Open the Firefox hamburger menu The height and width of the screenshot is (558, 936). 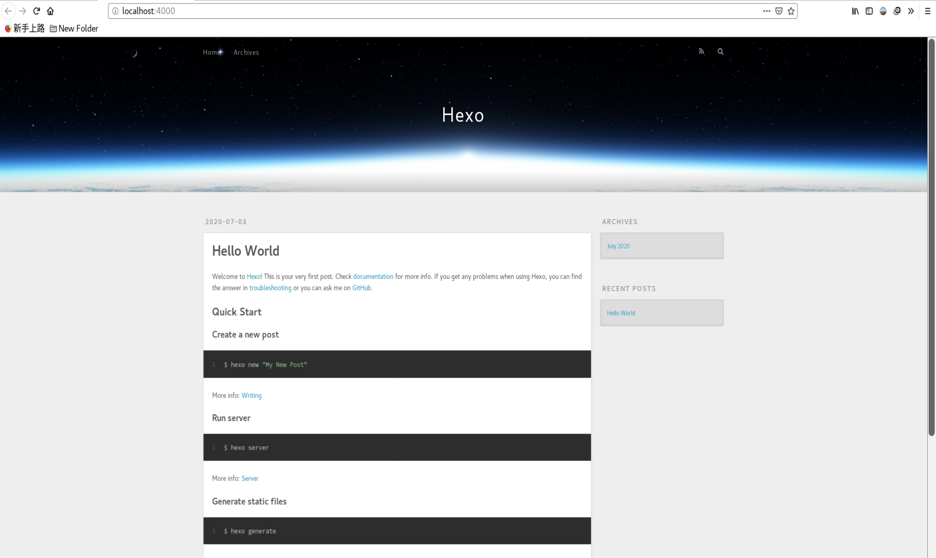[927, 11]
